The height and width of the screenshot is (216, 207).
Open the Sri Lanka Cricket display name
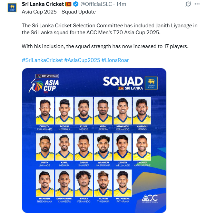click(x=43, y=4)
